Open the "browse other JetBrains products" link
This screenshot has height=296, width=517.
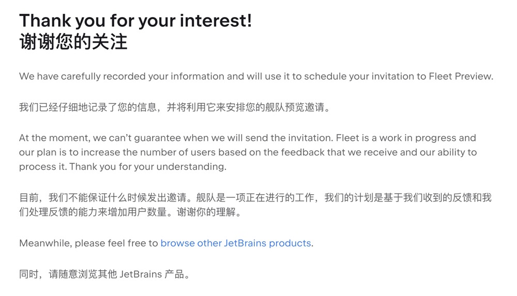pyautogui.click(x=236, y=243)
